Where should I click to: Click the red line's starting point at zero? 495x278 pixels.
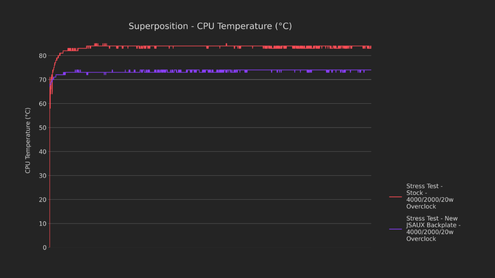click(49, 247)
